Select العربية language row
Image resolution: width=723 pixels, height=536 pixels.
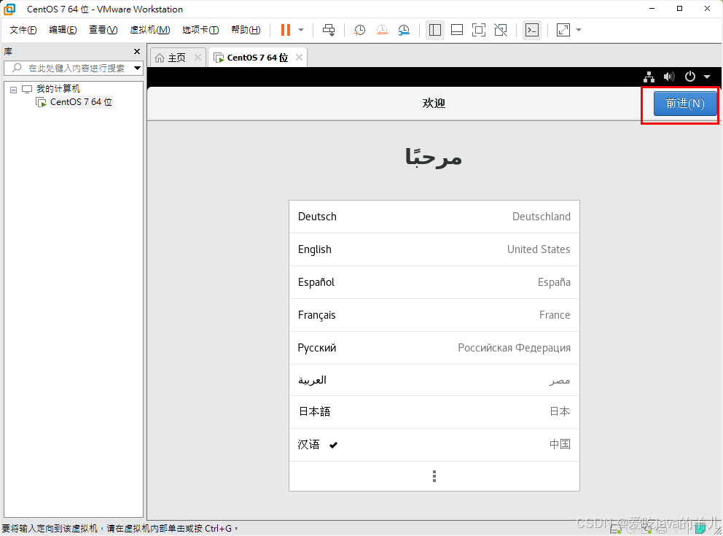coord(434,380)
